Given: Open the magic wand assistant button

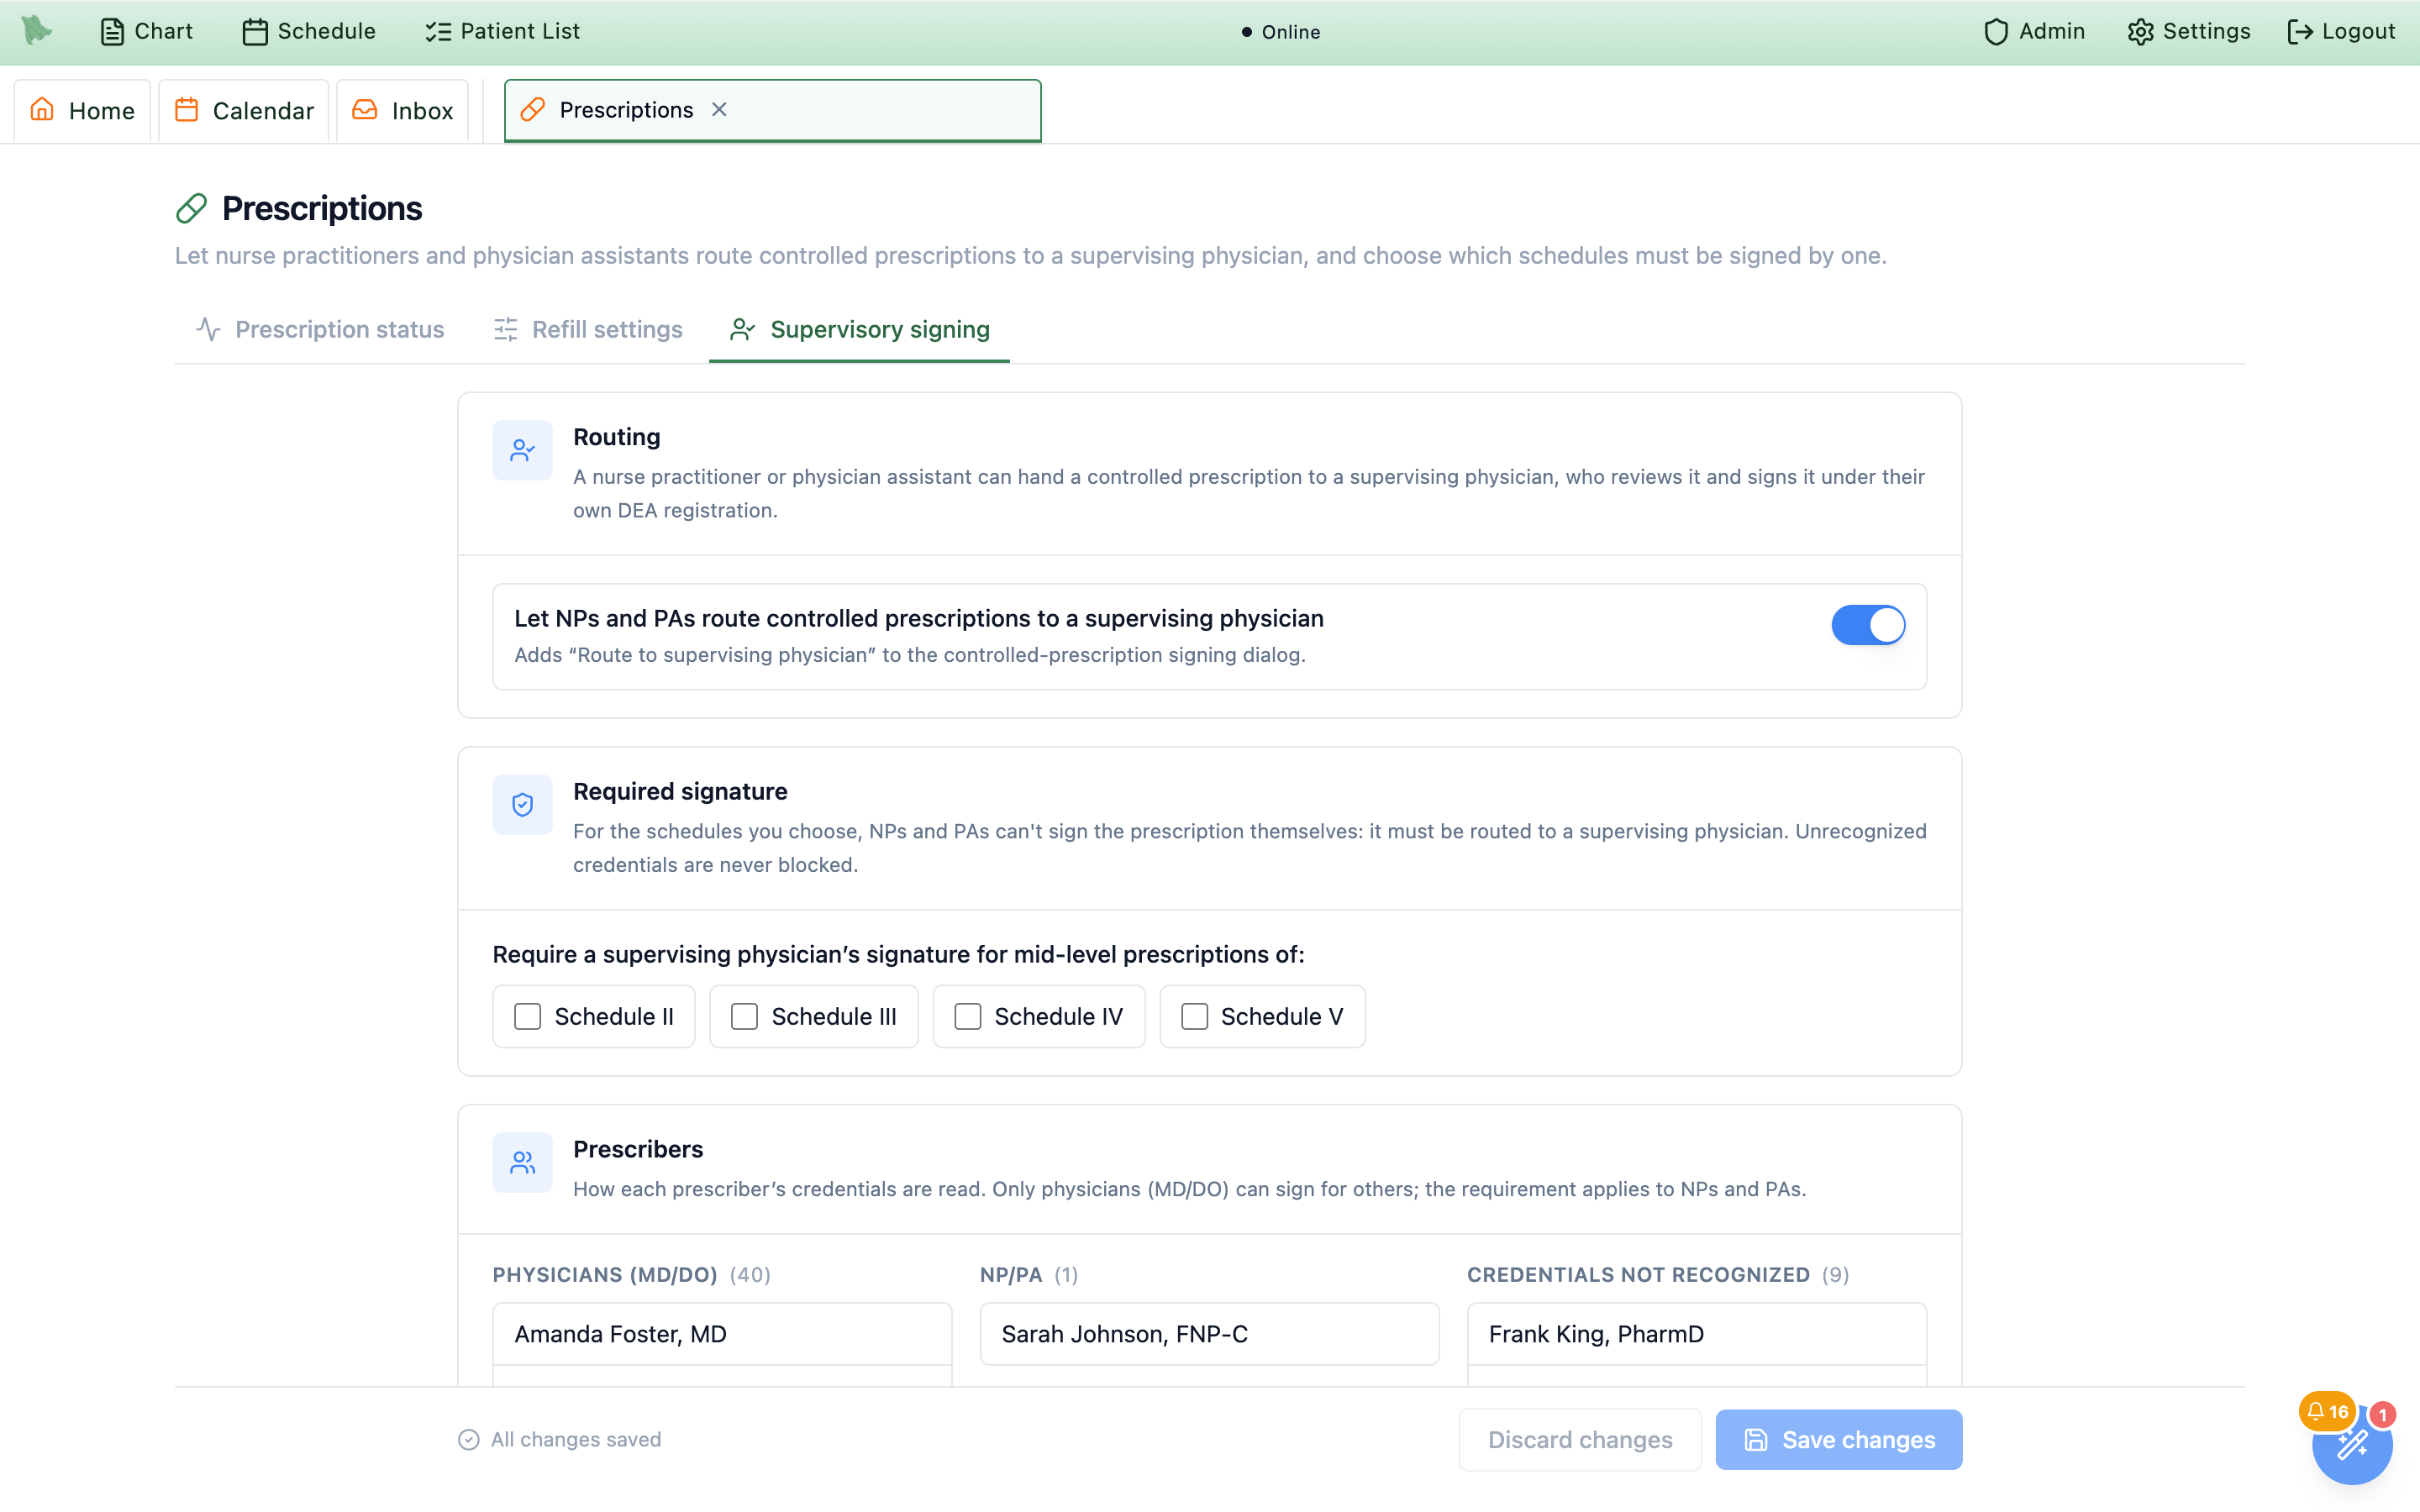Looking at the screenshot, I should pos(2352,1445).
